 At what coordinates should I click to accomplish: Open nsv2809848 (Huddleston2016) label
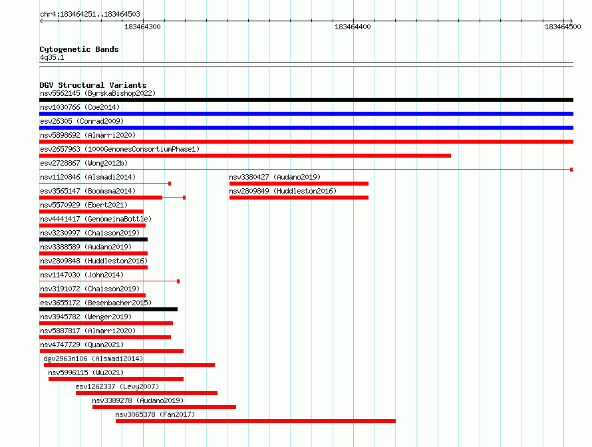click(94, 261)
